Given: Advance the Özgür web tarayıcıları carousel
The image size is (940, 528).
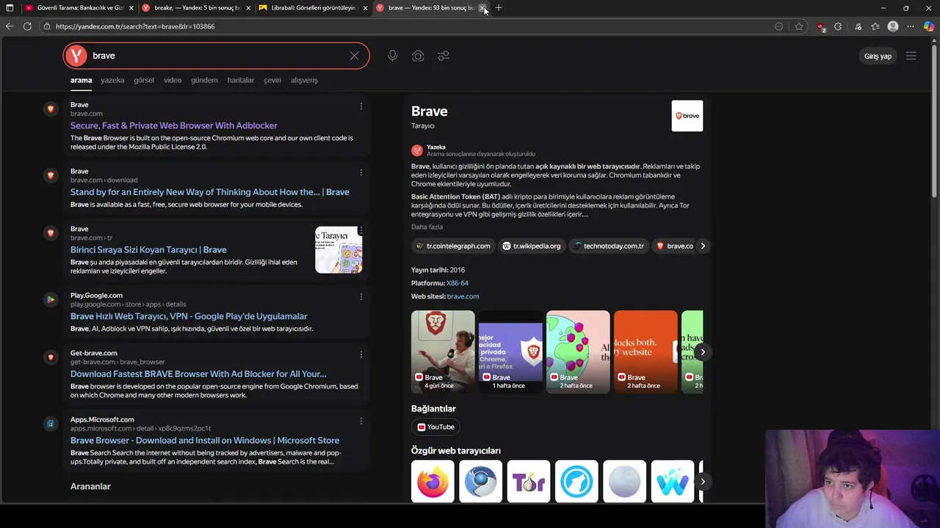Looking at the screenshot, I should (x=703, y=482).
